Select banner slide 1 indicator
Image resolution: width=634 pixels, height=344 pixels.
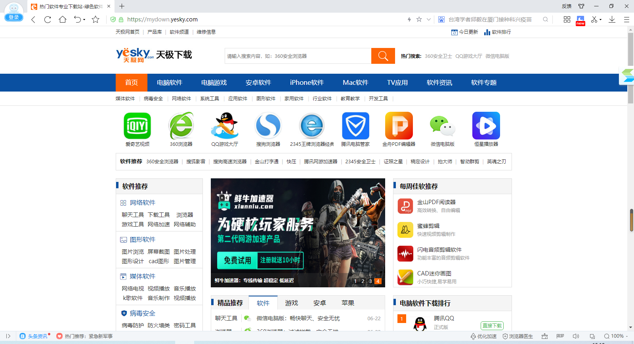point(355,281)
